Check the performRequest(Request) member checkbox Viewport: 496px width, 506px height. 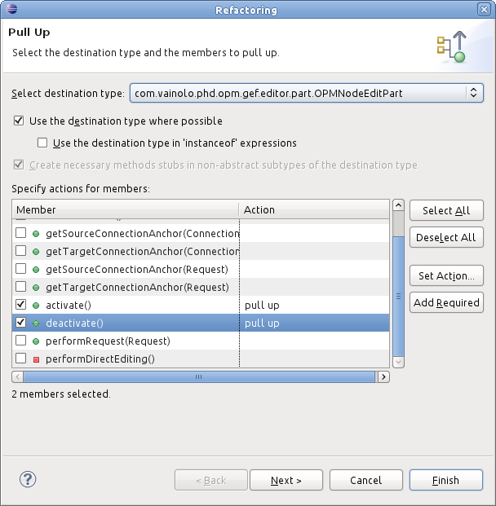20,341
